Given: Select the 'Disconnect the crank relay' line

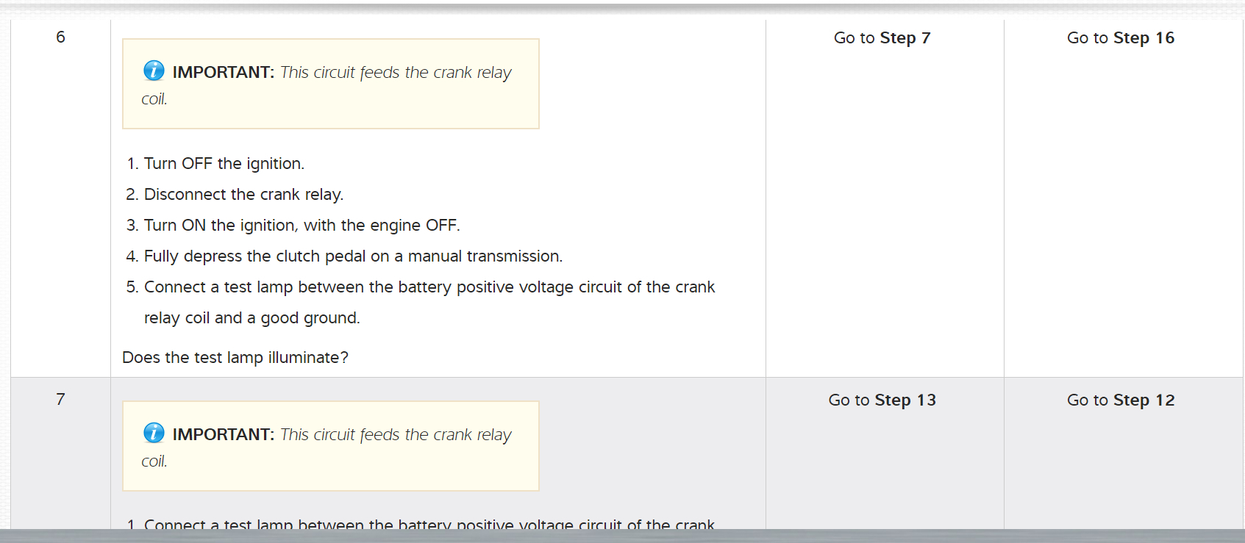Looking at the screenshot, I should click(243, 195).
